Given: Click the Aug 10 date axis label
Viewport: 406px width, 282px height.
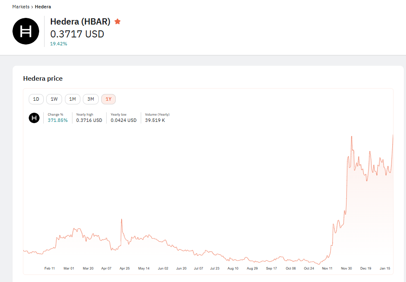Looking at the screenshot, I should point(233,268).
